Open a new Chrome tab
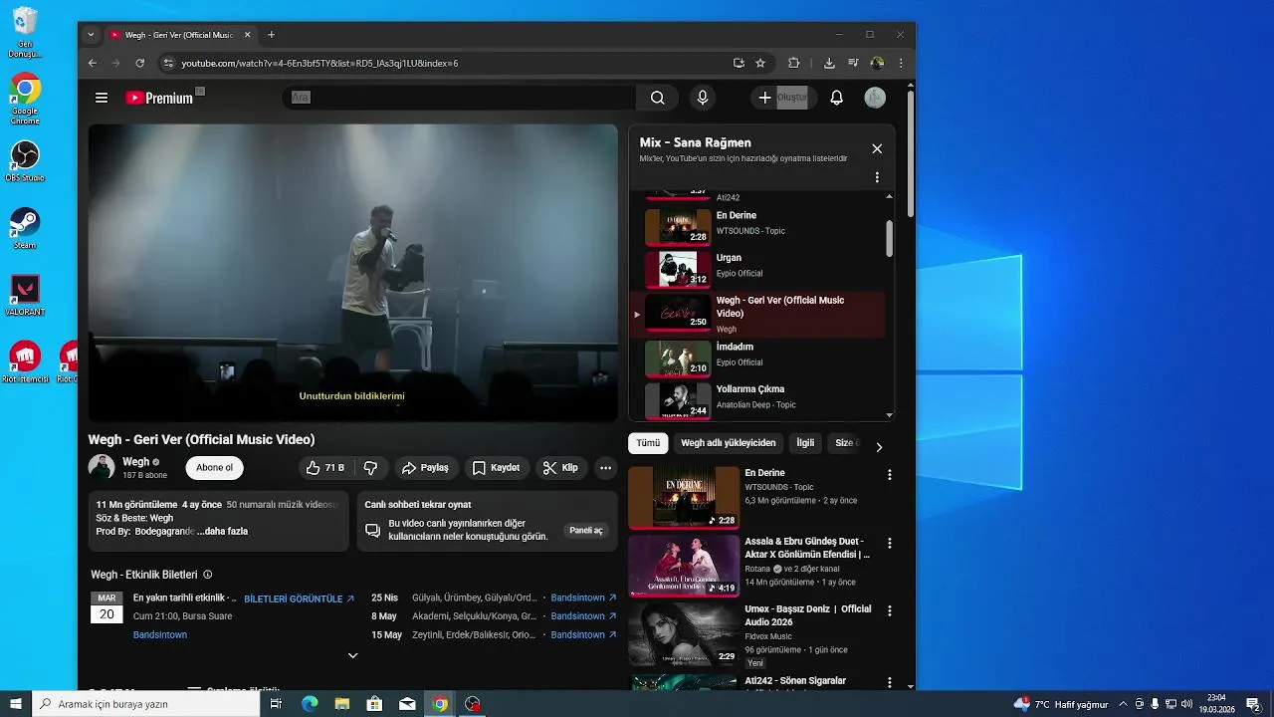The image size is (1274, 717). point(271,35)
